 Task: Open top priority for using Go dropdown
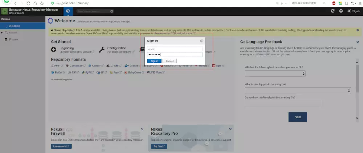(x=298, y=91)
